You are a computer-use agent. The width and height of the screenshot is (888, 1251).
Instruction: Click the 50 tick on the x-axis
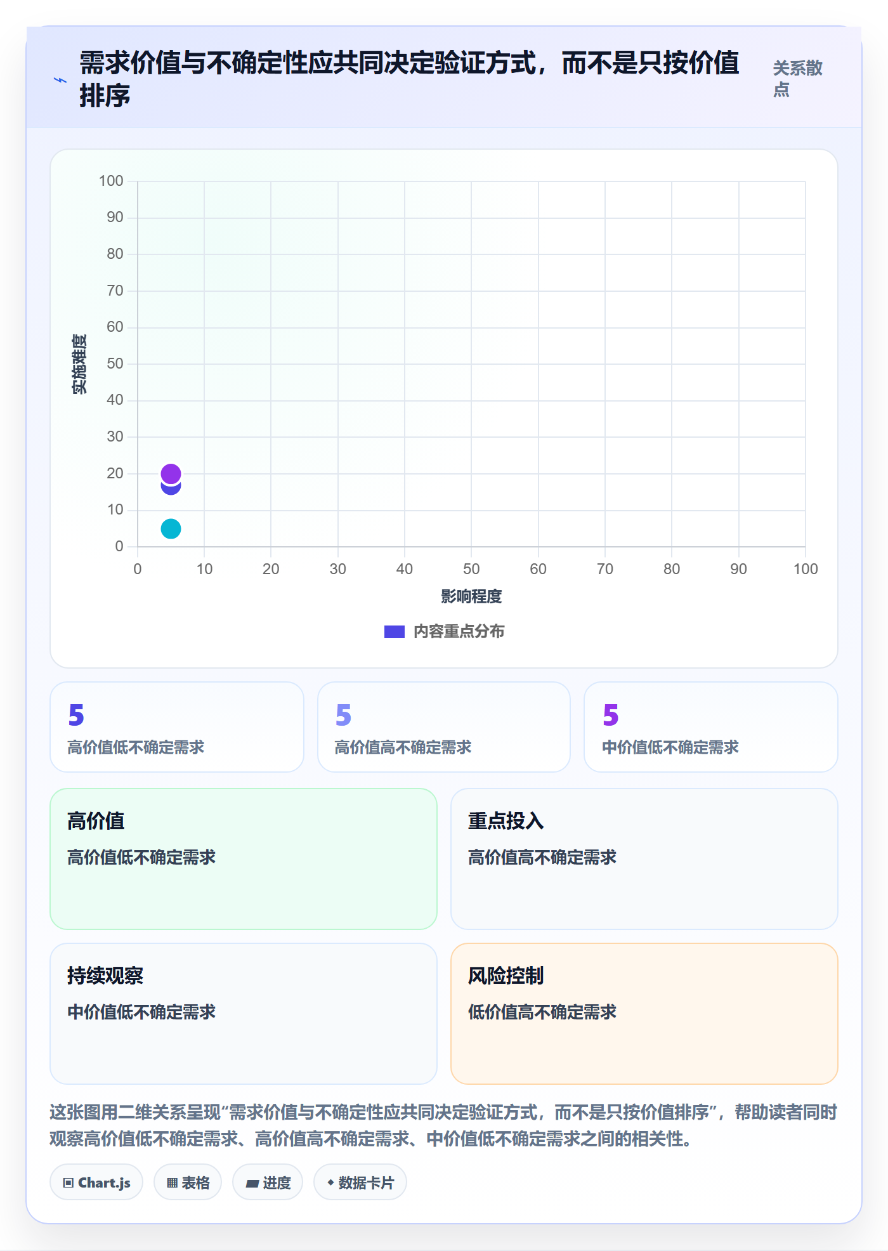point(471,569)
